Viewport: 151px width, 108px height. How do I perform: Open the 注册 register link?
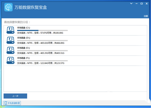coord(146,16)
